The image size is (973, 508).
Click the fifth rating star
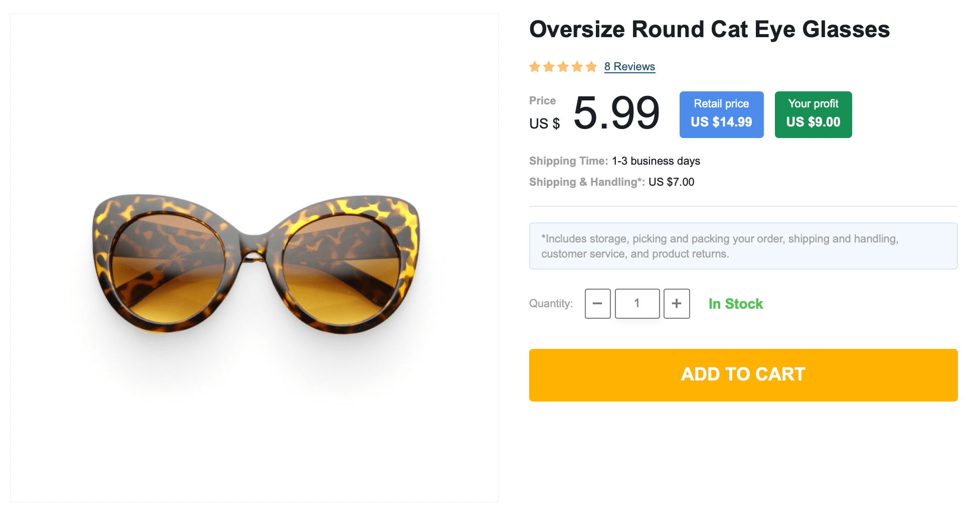[591, 67]
